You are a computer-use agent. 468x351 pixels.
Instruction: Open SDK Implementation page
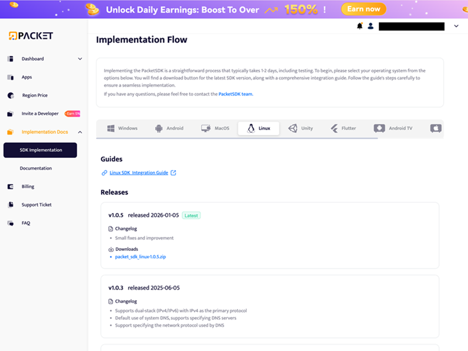(x=40, y=150)
